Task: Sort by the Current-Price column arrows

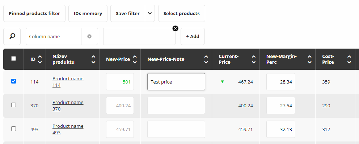Action: click(x=253, y=59)
